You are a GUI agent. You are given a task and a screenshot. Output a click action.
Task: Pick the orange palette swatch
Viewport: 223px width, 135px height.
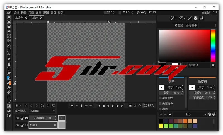[x=185, y=121]
